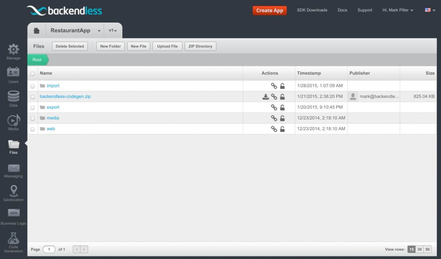Open the Media section icon
The height and width of the screenshot is (259, 441).
coord(14,120)
